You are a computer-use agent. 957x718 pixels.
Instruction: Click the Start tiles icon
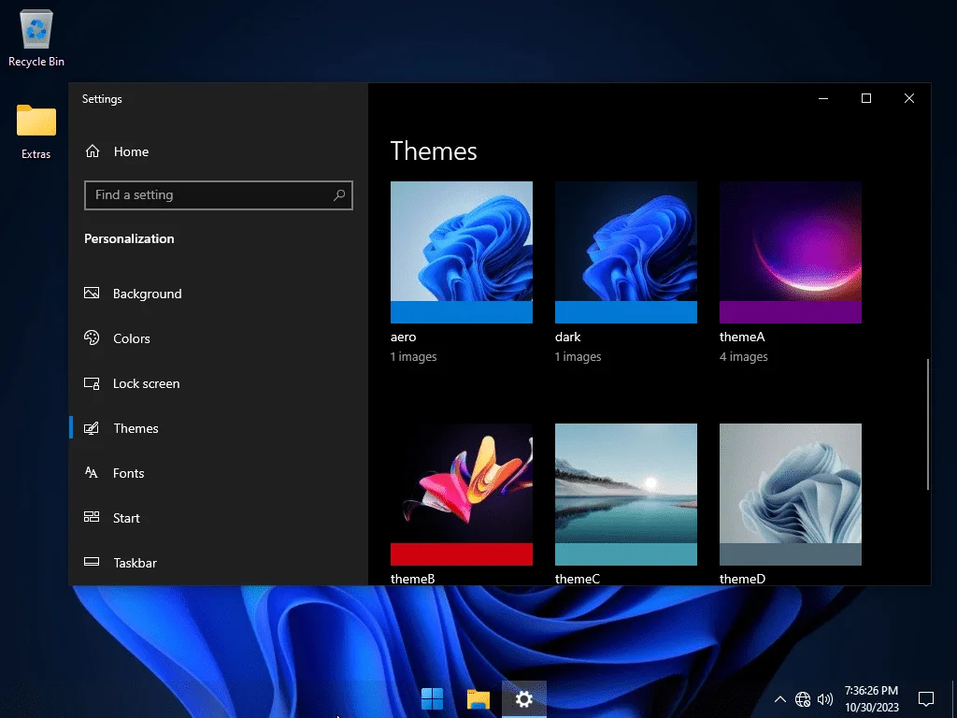click(92, 517)
